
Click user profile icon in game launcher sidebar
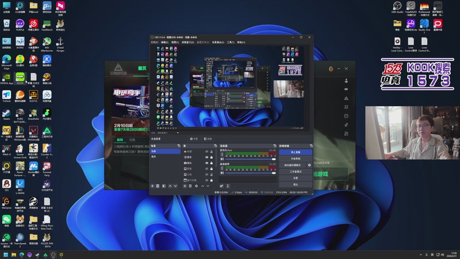pyautogui.click(x=346, y=81)
